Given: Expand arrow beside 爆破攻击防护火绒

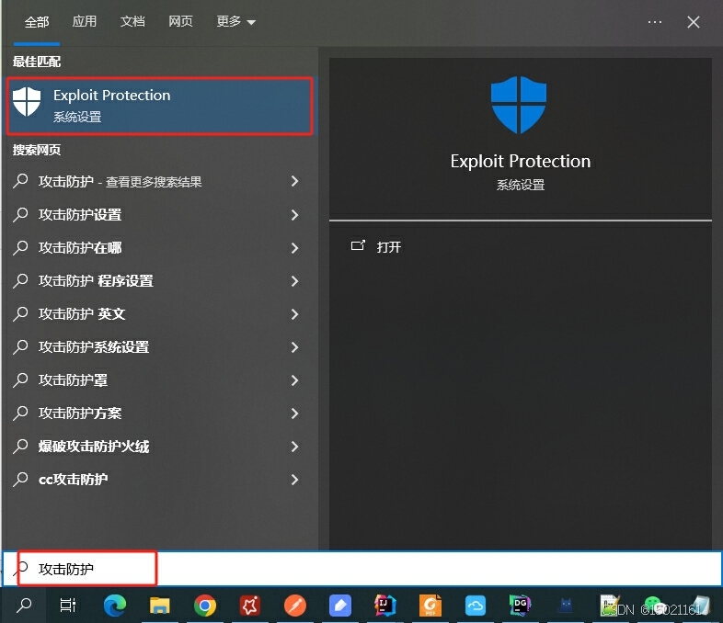Looking at the screenshot, I should 295,447.
